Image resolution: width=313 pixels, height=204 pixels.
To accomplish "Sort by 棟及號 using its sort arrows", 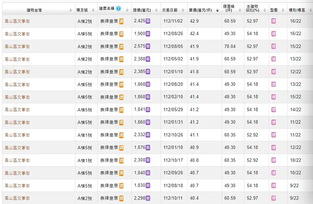I will click(x=93, y=10).
